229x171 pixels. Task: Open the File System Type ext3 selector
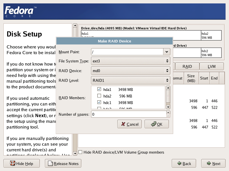131,61
